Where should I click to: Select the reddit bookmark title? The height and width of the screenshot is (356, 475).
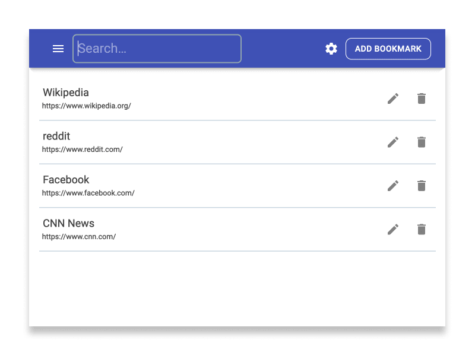(56, 136)
